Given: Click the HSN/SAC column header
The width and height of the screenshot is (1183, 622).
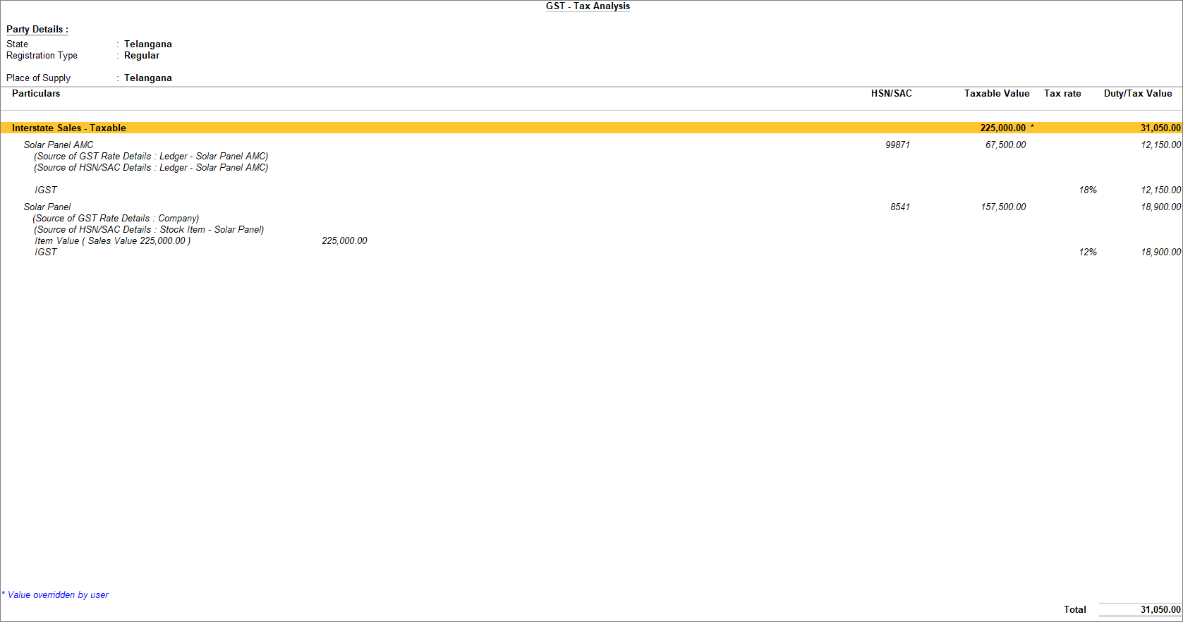Looking at the screenshot, I should pyautogui.click(x=891, y=93).
